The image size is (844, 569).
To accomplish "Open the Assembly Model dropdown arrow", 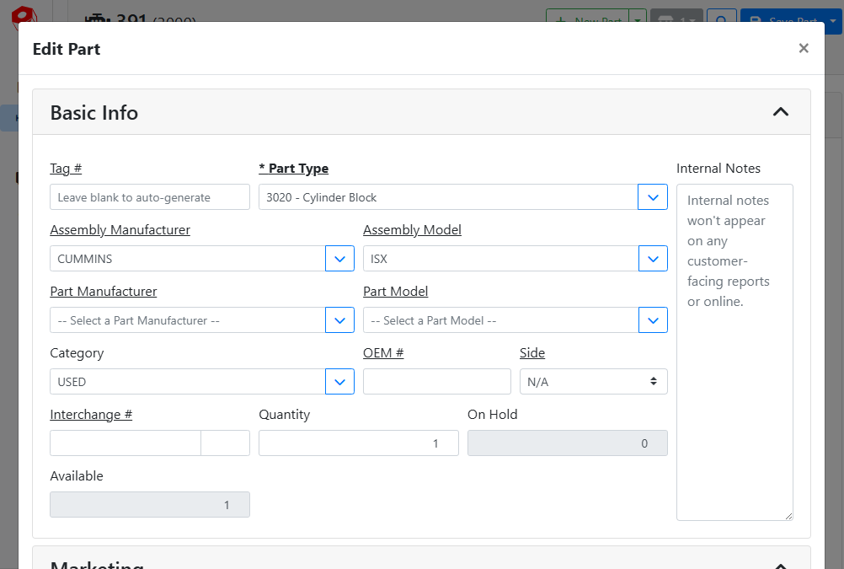I will pos(653,259).
